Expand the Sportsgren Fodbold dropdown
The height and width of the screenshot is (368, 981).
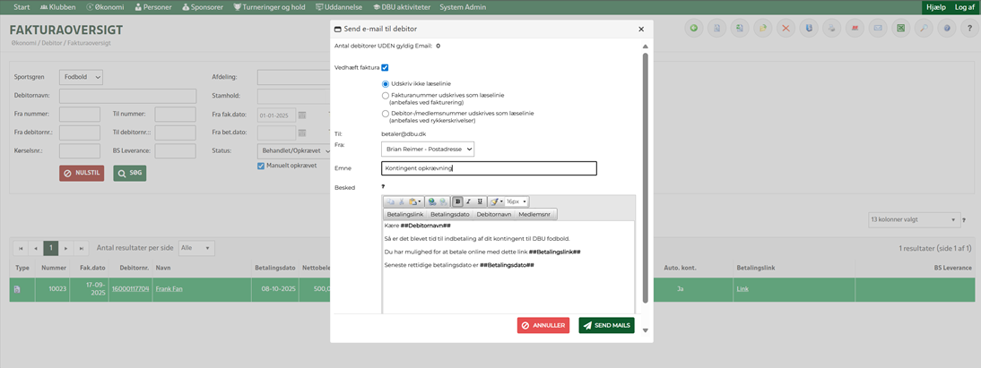click(x=81, y=78)
